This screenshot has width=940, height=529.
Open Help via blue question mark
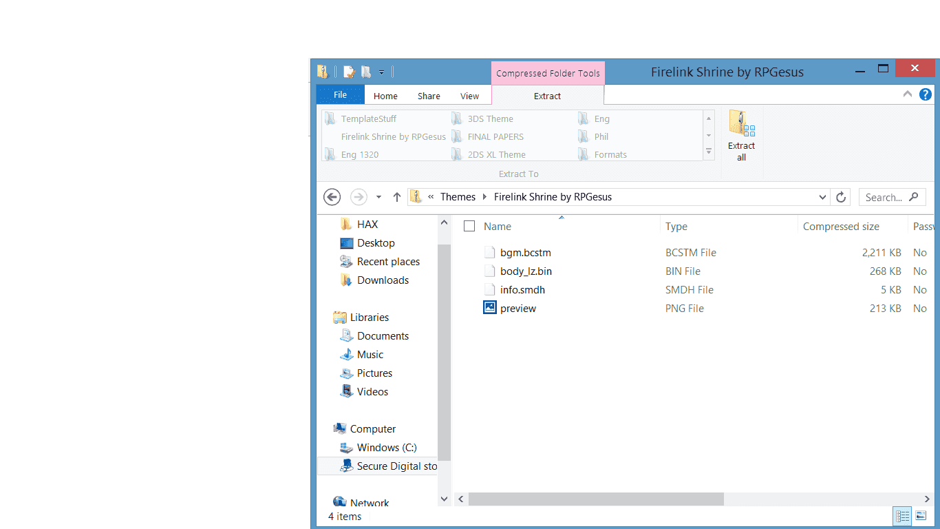tap(926, 94)
